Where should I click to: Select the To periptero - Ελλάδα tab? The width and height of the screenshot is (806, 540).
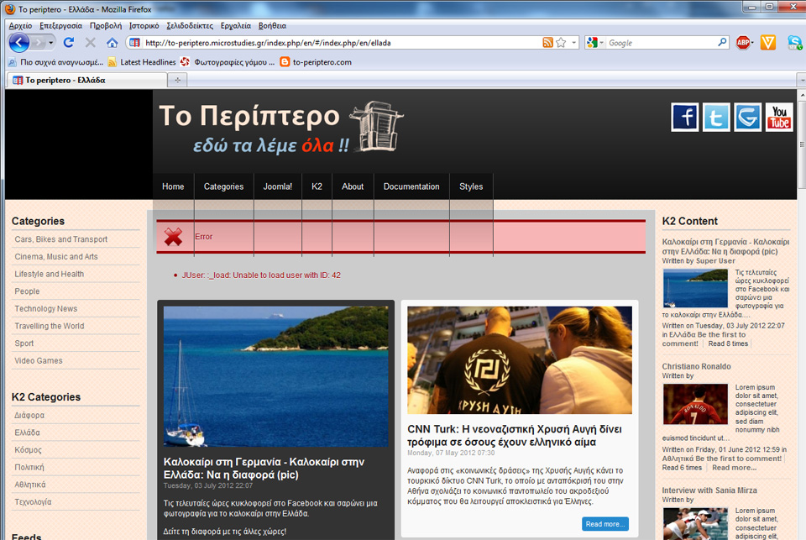coord(86,81)
